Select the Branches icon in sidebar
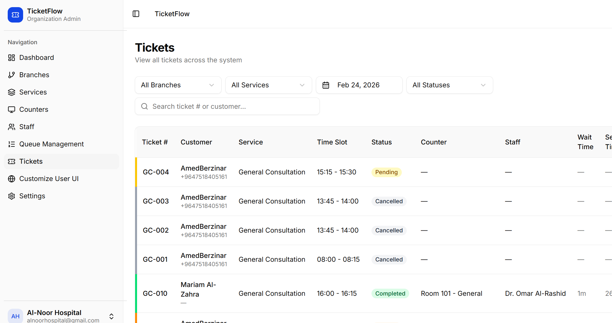The image size is (612, 323). point(11,75)
